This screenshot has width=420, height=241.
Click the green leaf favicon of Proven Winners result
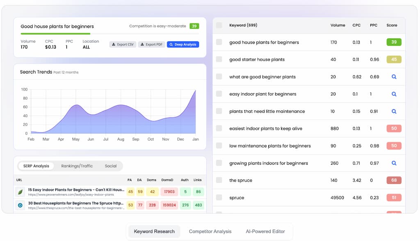20,192
